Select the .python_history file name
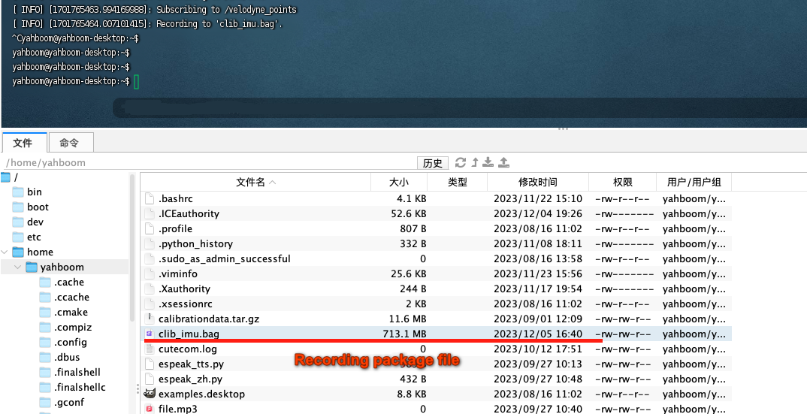This screenshot has height=414, width=807. [x=195, y=243]
